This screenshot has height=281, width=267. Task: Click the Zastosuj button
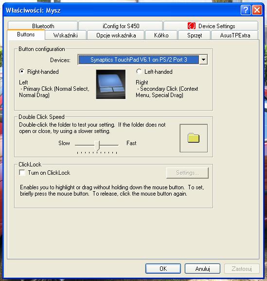click(242, 268)
